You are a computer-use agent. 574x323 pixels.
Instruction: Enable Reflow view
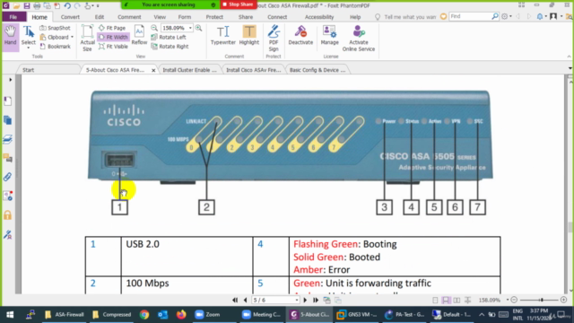tap(139, 36)
